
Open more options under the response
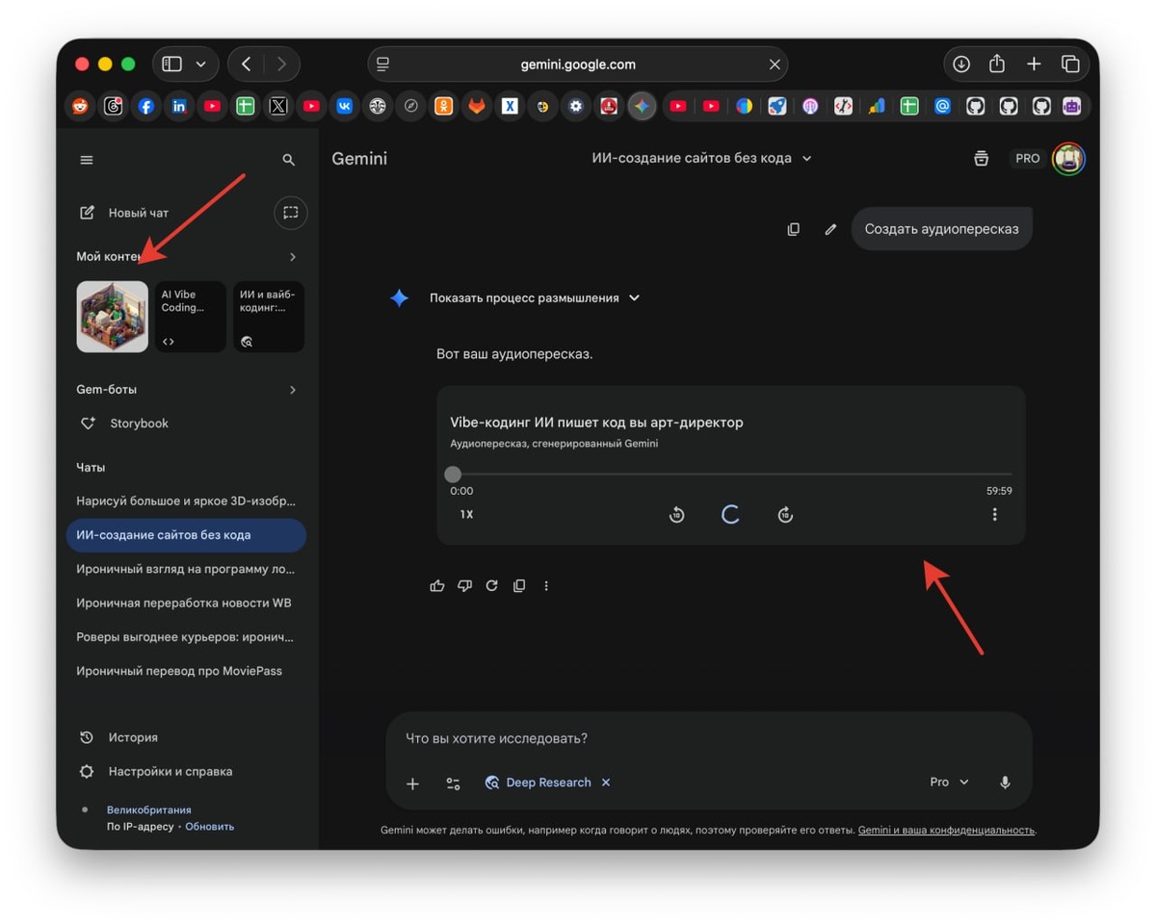pos(546,585)
